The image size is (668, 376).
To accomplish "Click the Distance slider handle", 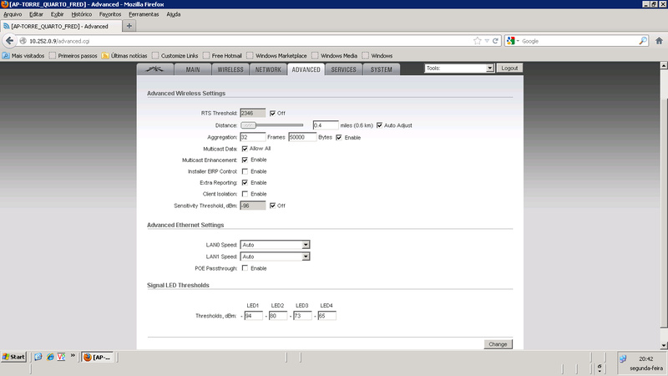I will click(x=248, y=125).
